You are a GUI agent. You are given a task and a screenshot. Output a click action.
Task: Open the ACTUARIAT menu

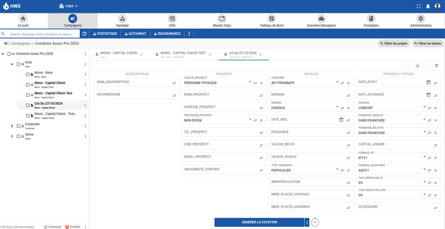[136, 34]
